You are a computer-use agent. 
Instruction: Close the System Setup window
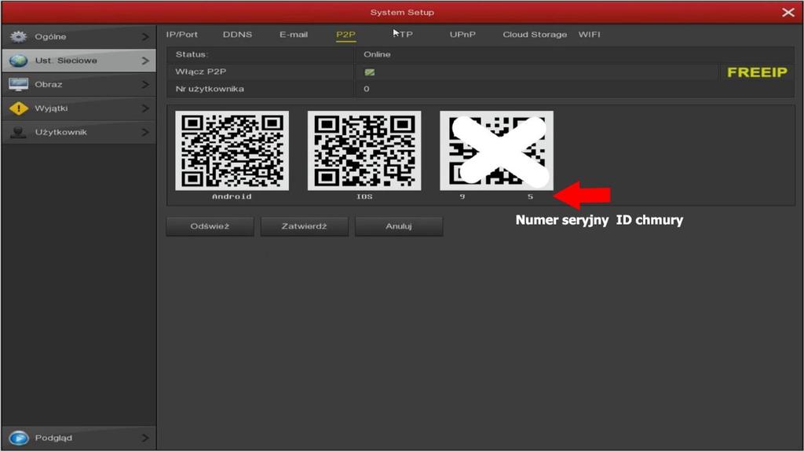coord(788,12)
